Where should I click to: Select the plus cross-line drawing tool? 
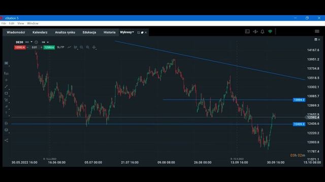pyautogui.click(x=6, y=80)
